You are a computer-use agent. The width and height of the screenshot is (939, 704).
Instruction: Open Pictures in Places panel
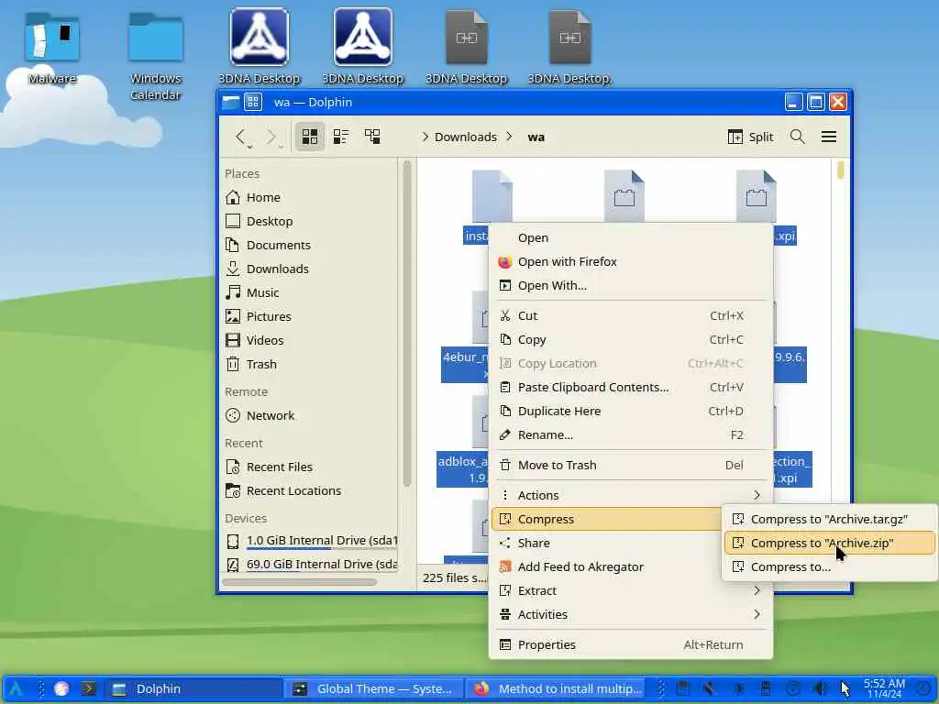click(309, 316)
